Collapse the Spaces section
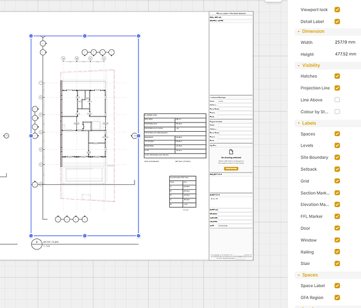Image resolution: width=361 pixels, height=308 pixels. pyautogui.click(x=299, y=275)
